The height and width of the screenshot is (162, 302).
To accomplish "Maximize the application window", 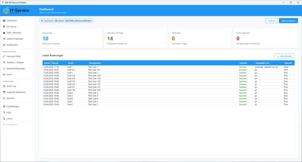I will tap(291, 2).
